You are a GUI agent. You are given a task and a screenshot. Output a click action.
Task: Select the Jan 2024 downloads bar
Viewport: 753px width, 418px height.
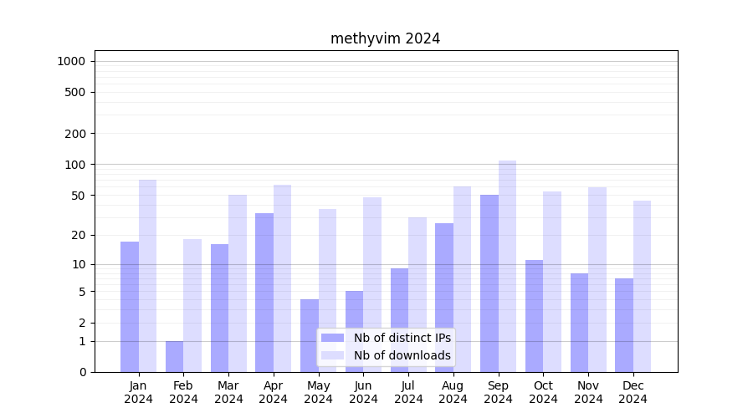pyautogui.click(x=147, y=276)
